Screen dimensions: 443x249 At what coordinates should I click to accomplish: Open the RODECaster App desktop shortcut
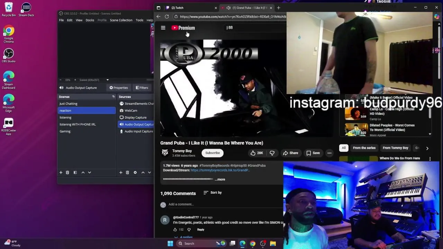tap(9, 127)
